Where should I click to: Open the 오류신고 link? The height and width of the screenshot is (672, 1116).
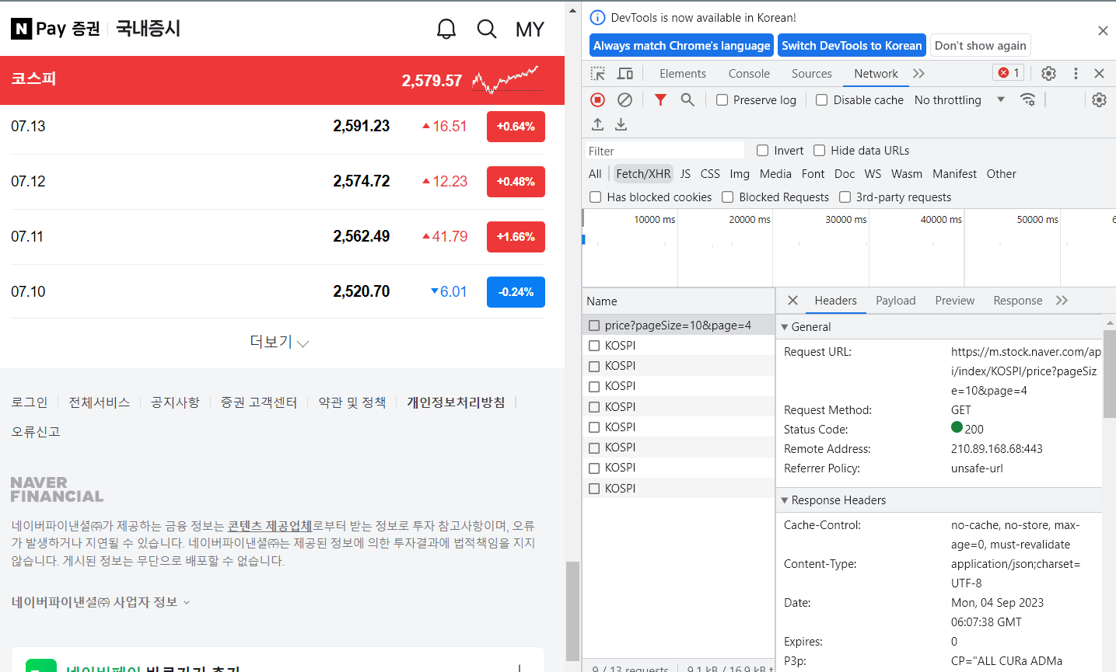[x=36, y=432]
